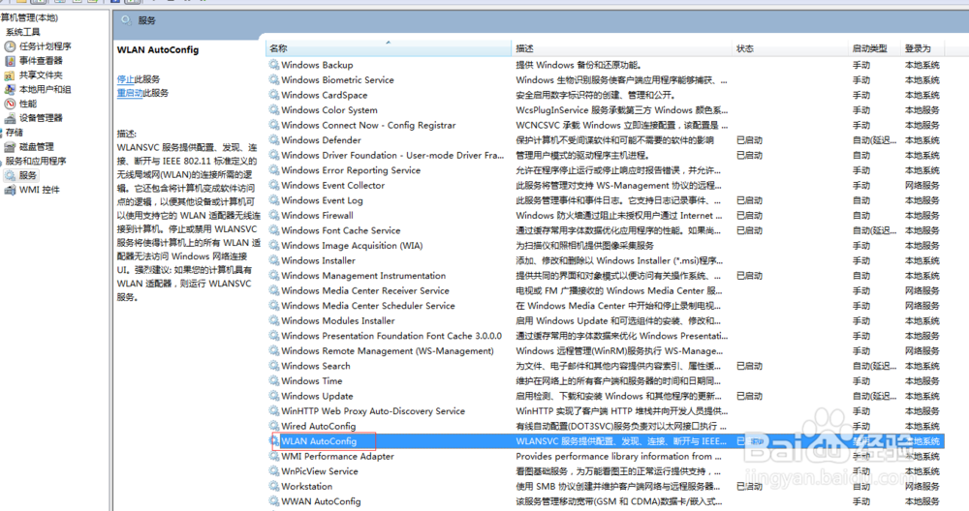Sort by the 登录为 column header

(923, 48)
